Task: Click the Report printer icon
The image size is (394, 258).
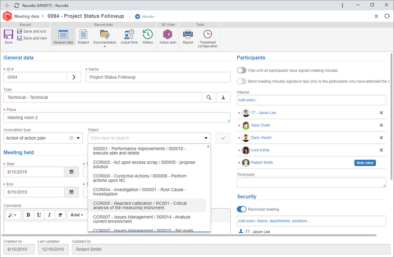Action: click(x=188, y=34)
